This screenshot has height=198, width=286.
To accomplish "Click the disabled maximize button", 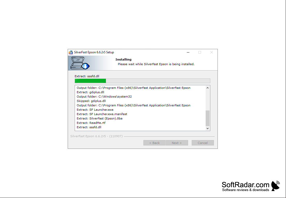I will coord(200,52).
